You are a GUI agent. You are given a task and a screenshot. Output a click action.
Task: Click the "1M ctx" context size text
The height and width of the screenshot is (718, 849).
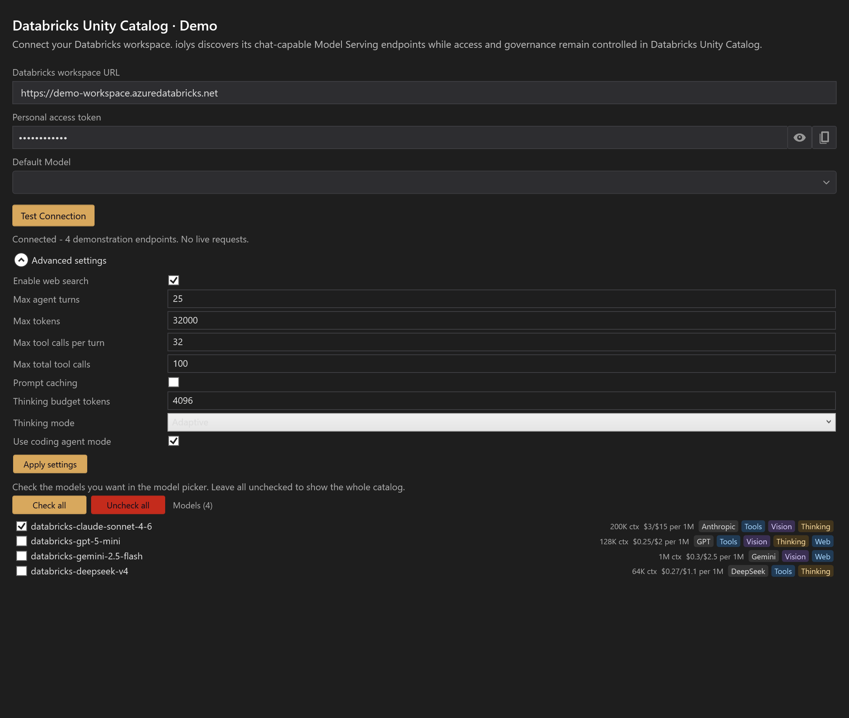click(670, 556)
